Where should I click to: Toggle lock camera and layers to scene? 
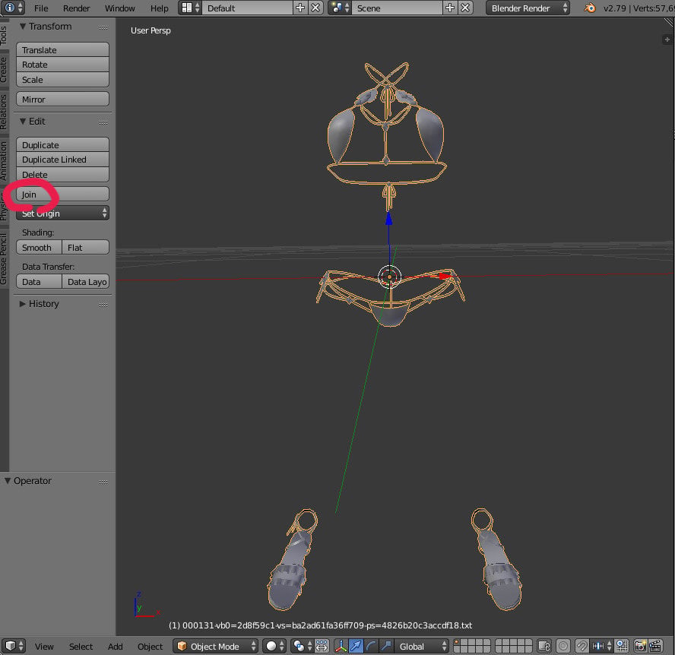pyautogui.click(x=544, y=646)
